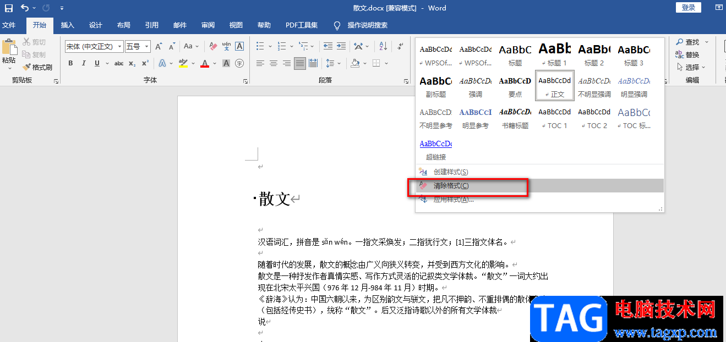Switch to the Design (设计) tab
The height and width of the screenshot is (342, 726).
96,25
